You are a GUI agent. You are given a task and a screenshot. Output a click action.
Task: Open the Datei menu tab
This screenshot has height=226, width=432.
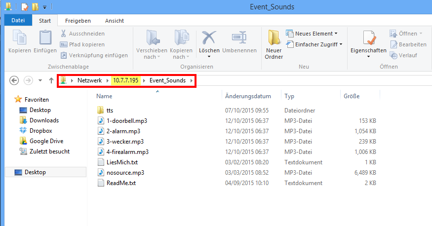point(18,21)
